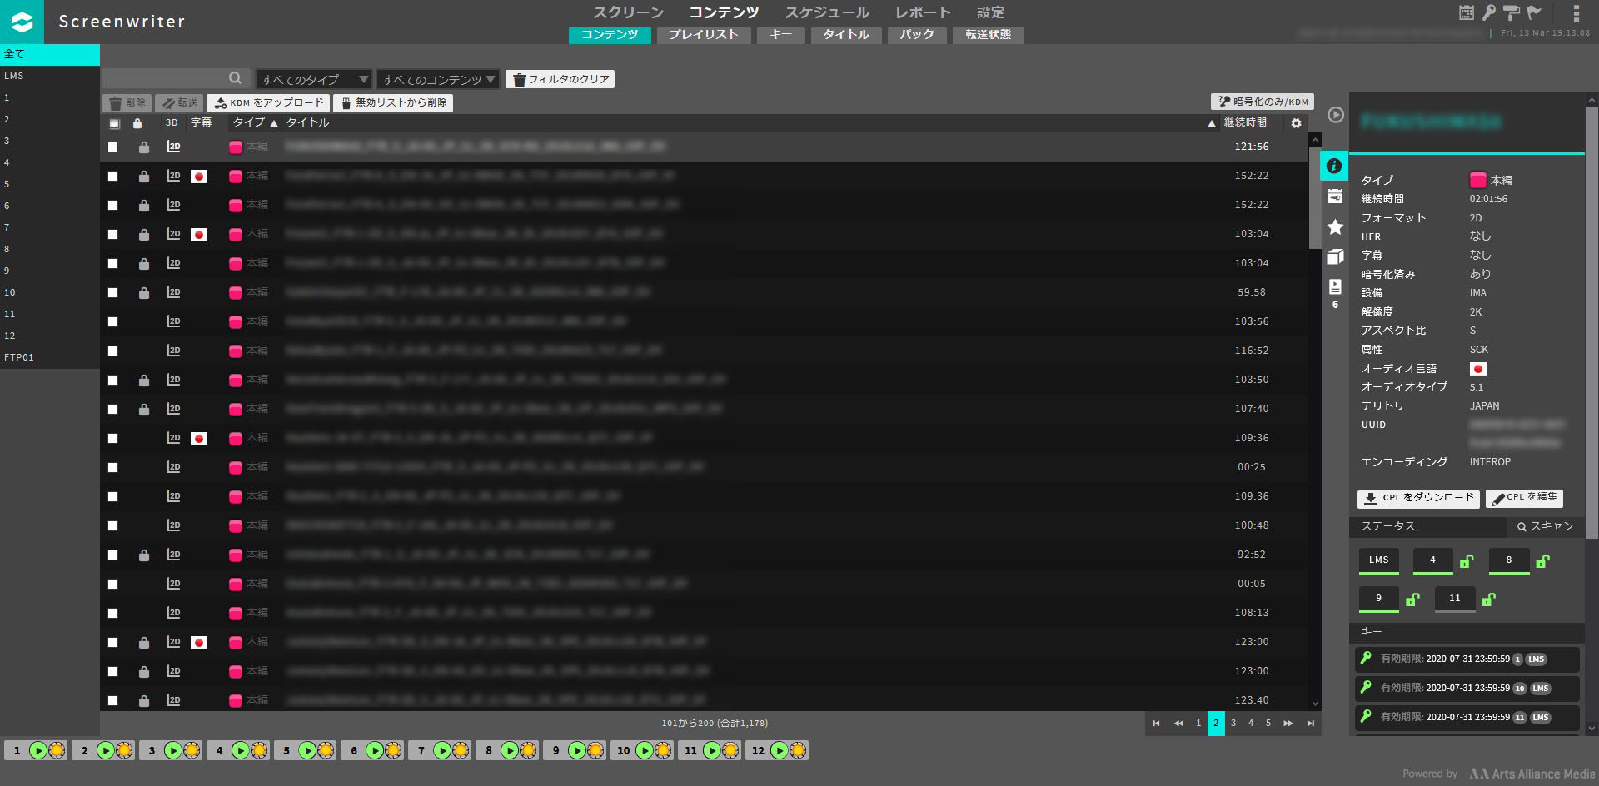The width and height of the screenshot is (1599, 786).
Task: Switch to パック sub-tab
Action: click(x=917, y=35)
